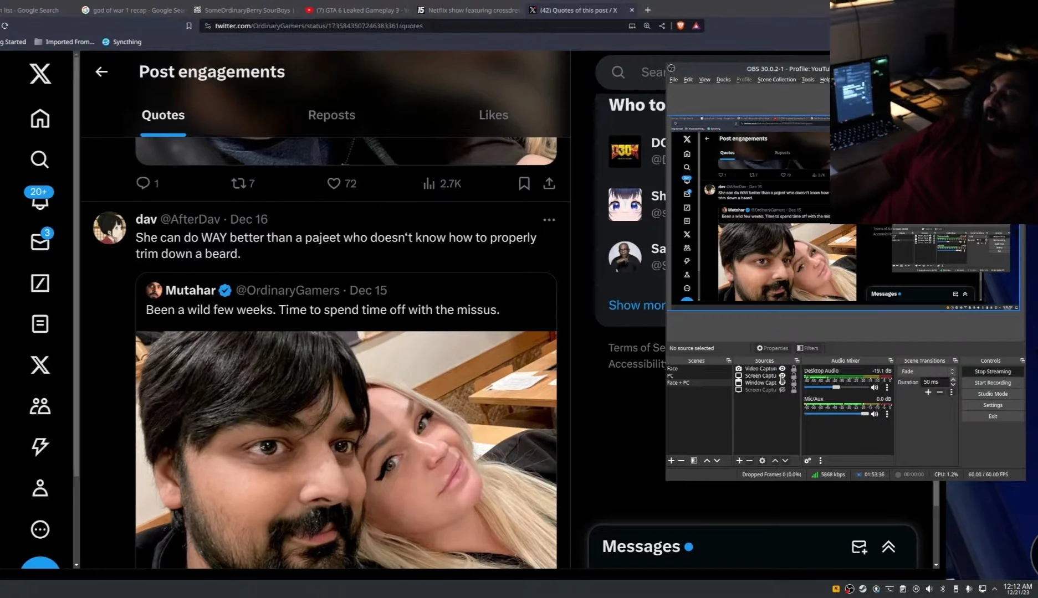Open notifications bell with 20+ badge
Screen dimensions: 1038x598
point(39,199)
